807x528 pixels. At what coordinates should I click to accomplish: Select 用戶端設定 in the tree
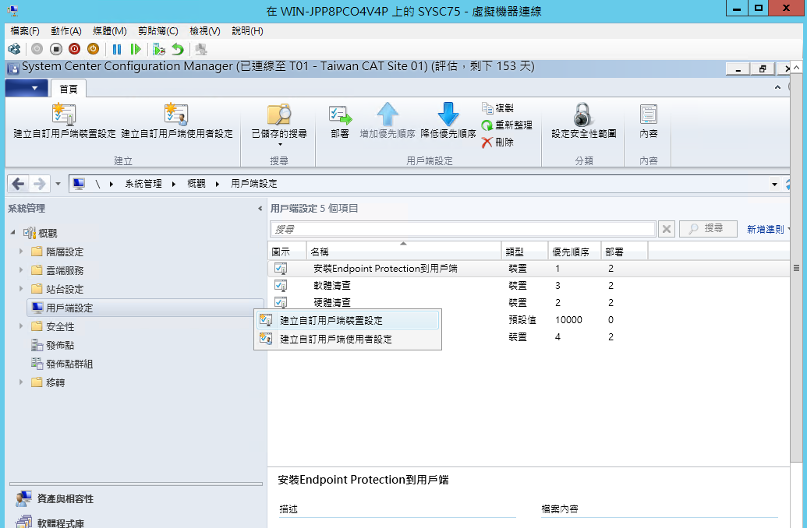click(145, 308)
